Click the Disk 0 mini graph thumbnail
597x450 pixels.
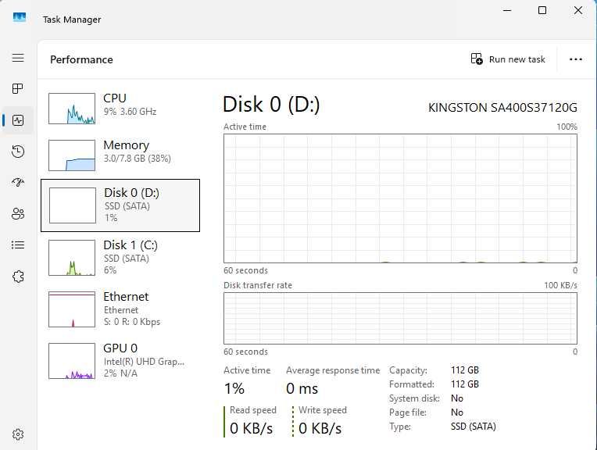(73, 205)
